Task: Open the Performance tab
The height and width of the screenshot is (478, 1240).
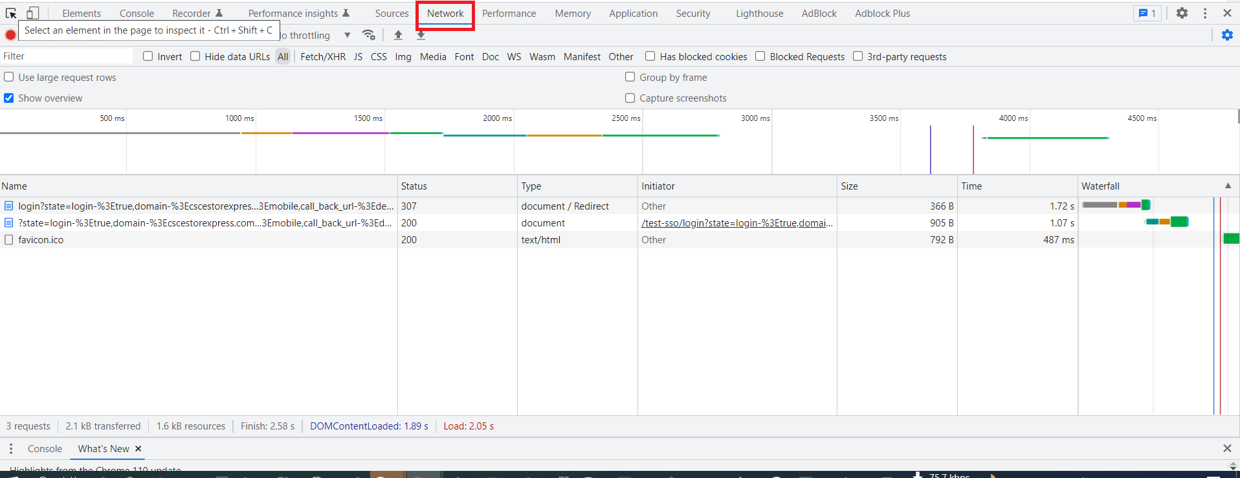Action: click(509, 13)
